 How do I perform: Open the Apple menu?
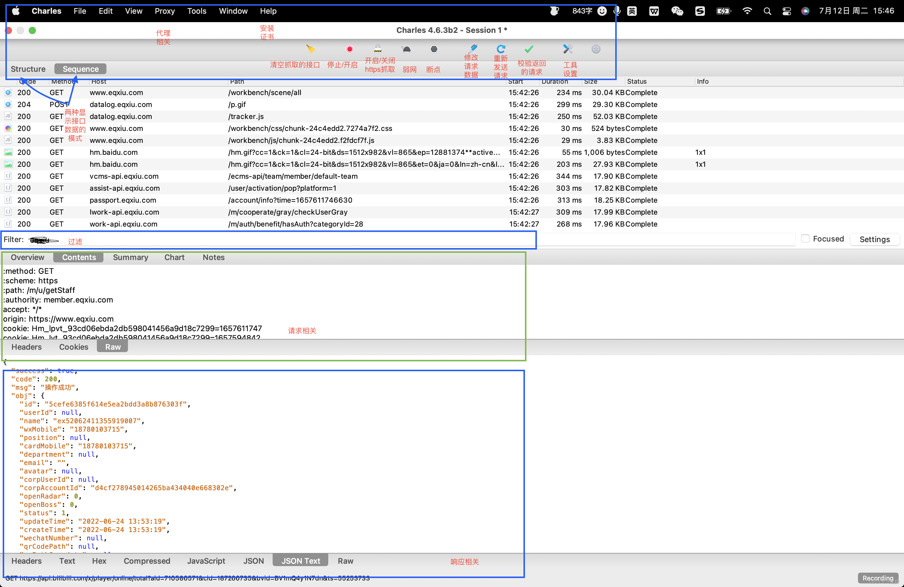pos(16,11)
